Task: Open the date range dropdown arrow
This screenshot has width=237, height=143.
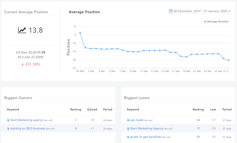Action: click(229, 11)
